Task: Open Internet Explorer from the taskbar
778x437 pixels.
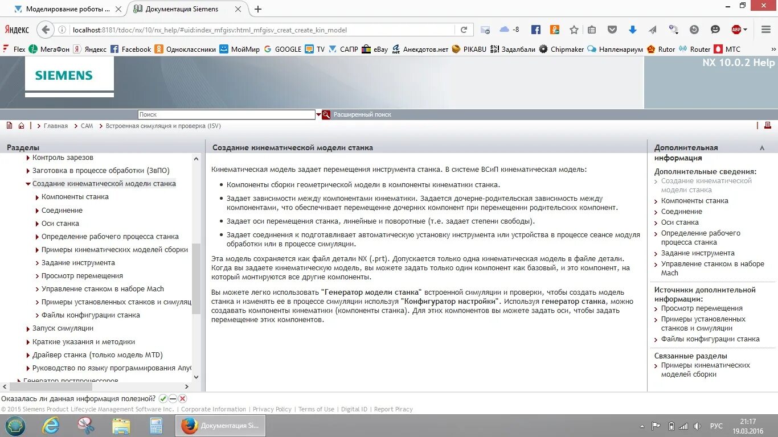Action: [51, 426]
